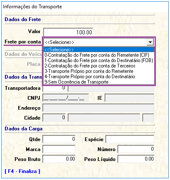
Task: Click the Endereço input field
Action: pyautogui.click(x=98, y=108)
